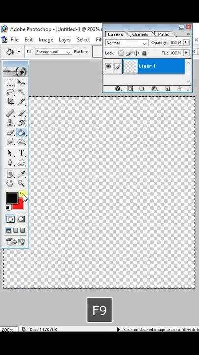
Task: Toggle lock transparent pixels
Action: pyautogui.click(x=121, y=53)
